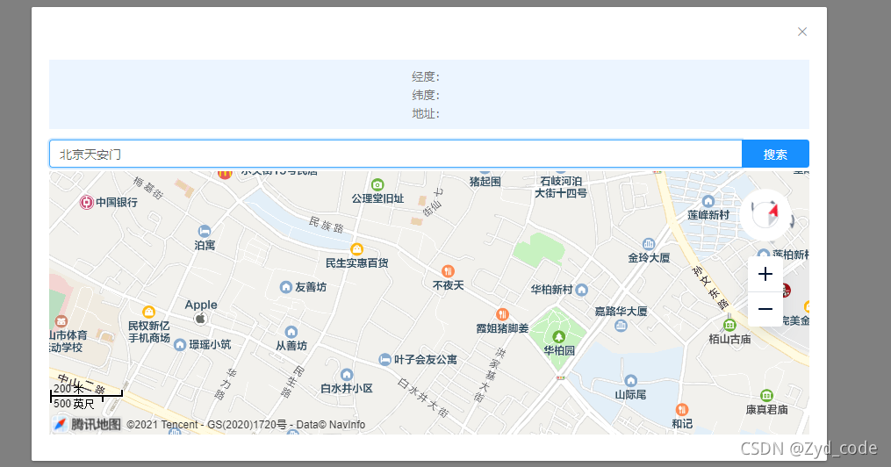Select the 不夜天 restaurant marker icon

click(448, 271)
